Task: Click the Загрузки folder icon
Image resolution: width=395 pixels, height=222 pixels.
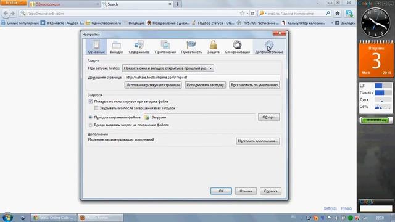Action: [147, 117]
